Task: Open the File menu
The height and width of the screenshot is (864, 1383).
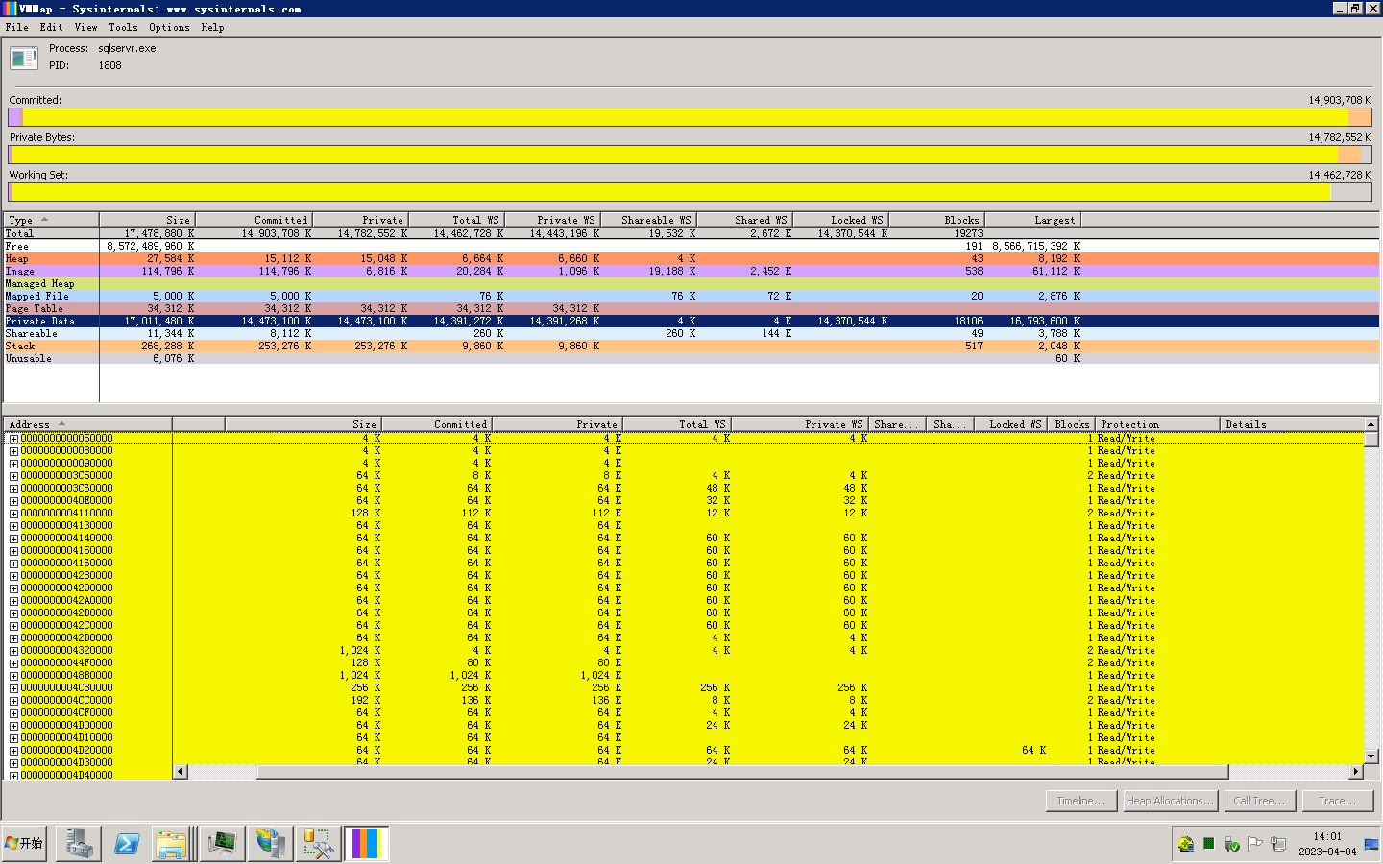Action: click(x=16, y=28)
